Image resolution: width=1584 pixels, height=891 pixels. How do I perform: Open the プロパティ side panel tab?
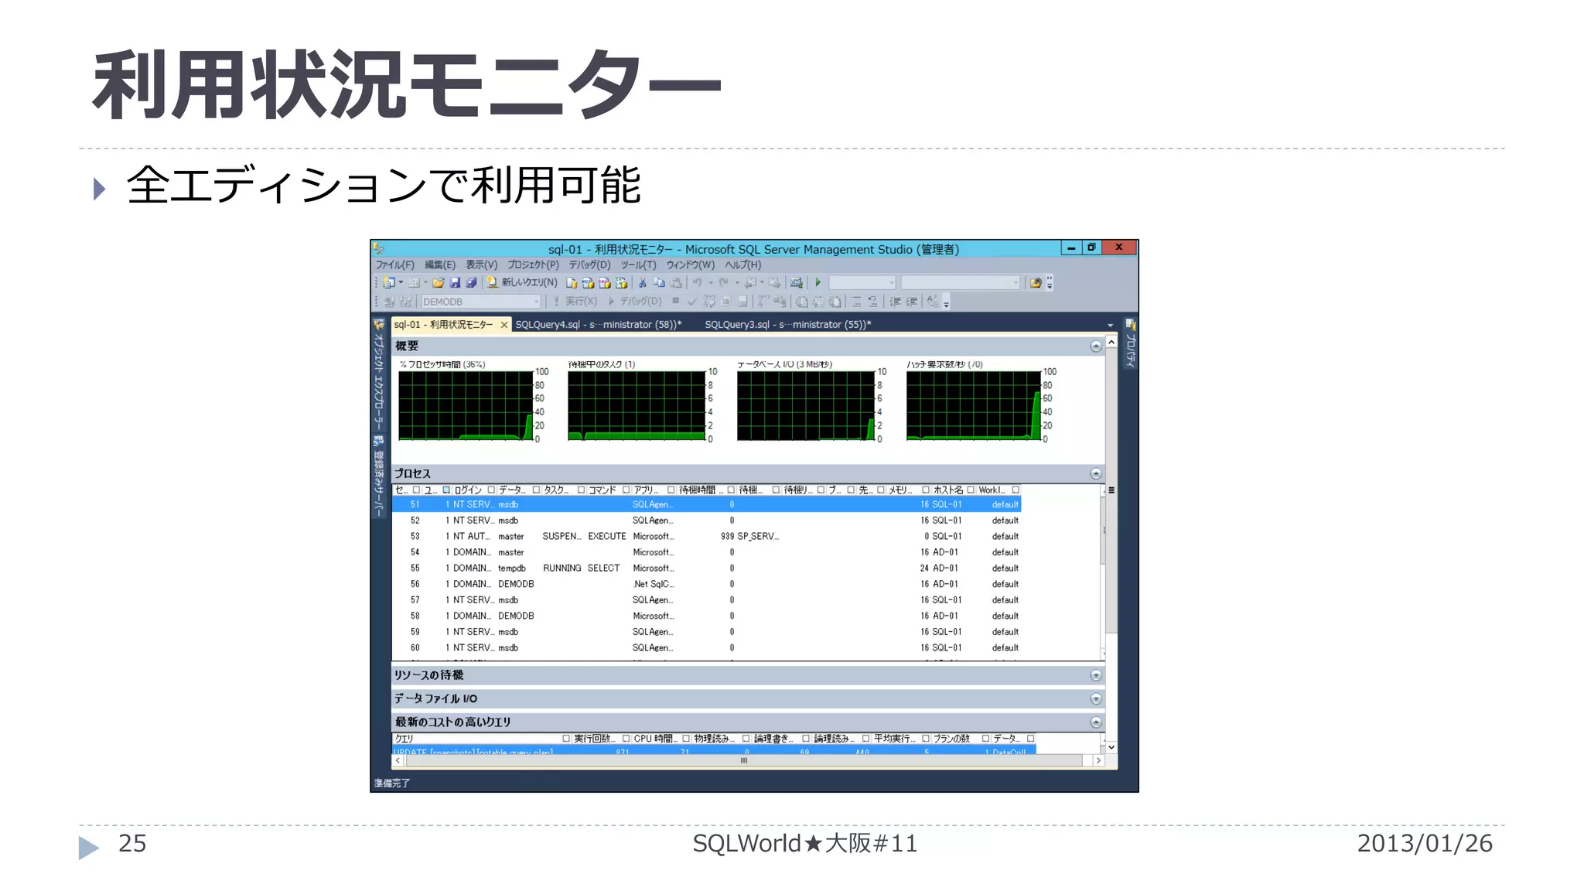(x=1130, y=344)
